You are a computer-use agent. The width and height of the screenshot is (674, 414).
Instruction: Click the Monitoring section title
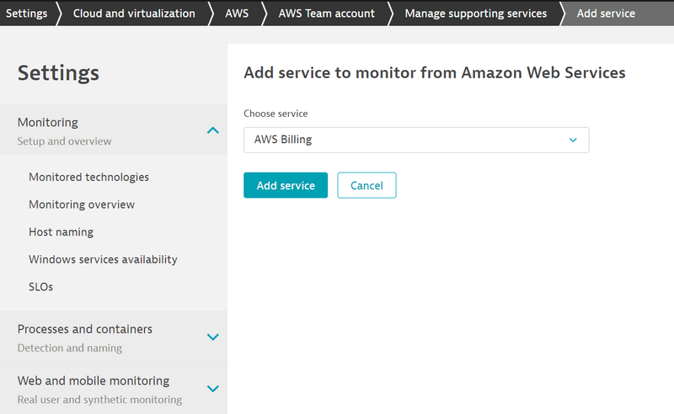(x=48, y=123)
